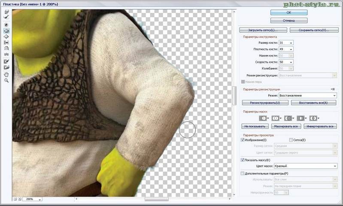
Task: Select the Forward Warp tool
Action: (6, 11)
